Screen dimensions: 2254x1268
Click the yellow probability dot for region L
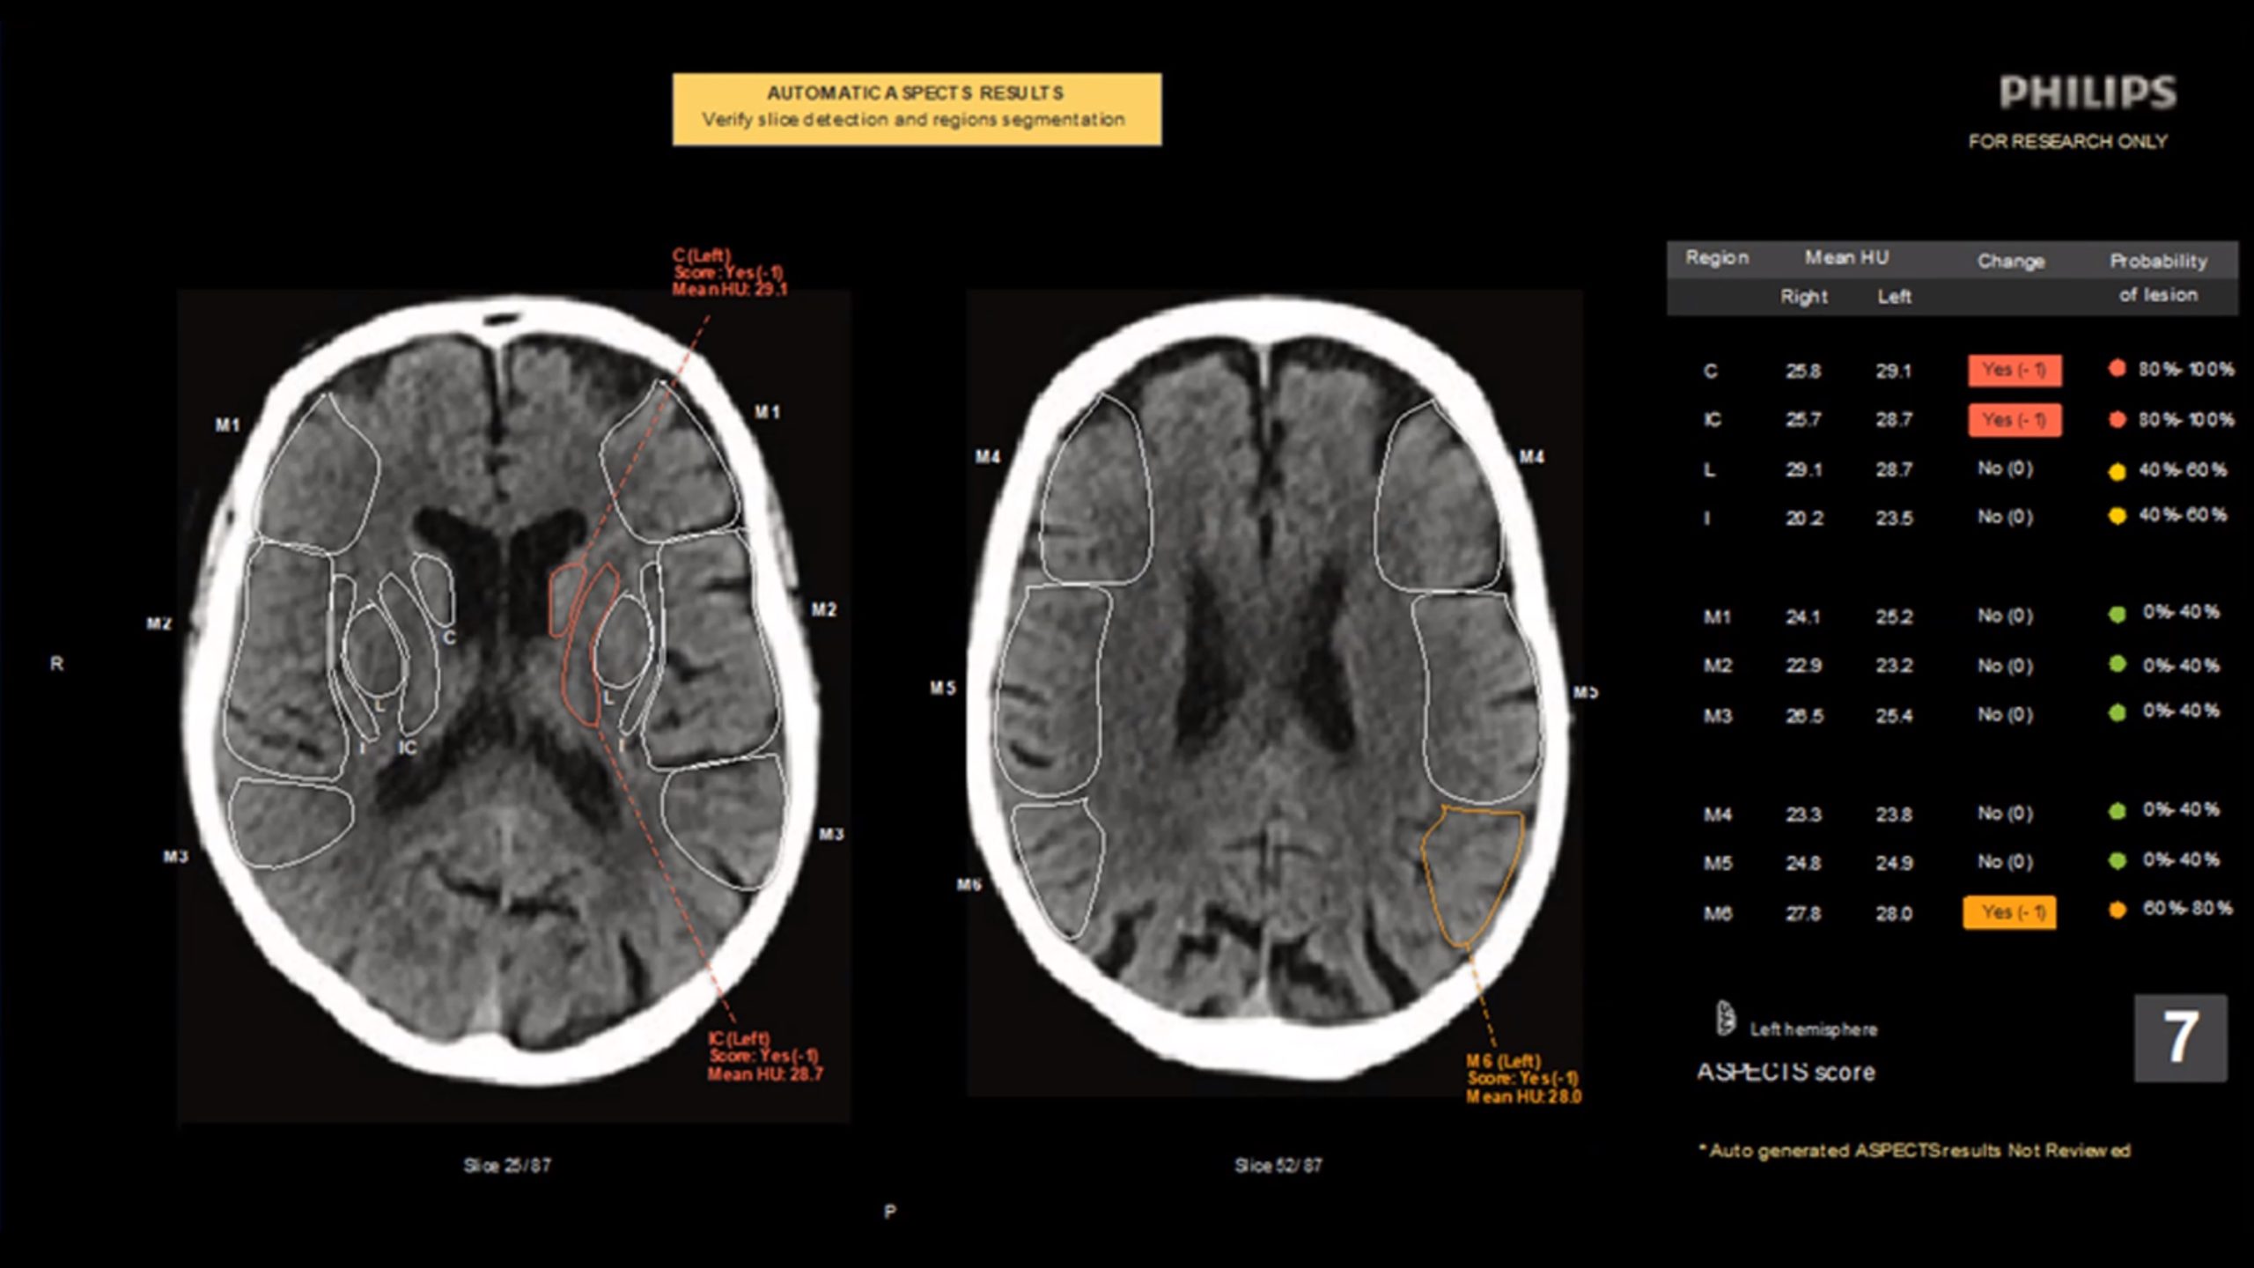(x=2118, y=471)
